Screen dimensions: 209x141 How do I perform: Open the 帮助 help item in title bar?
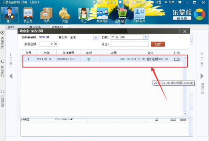pyautogui.click(x=140, y=2)
